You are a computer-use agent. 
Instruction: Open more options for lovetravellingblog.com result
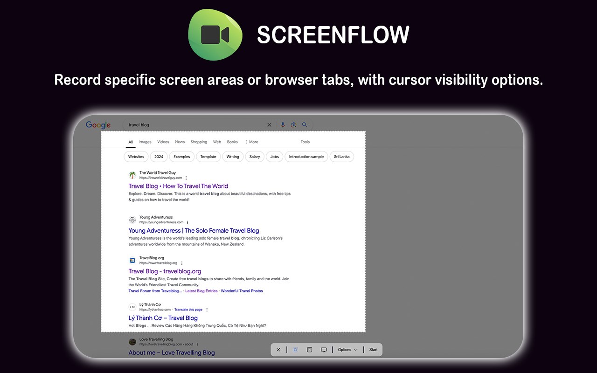tap(197, 345)
